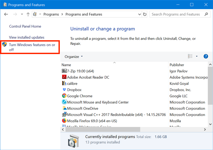Open Turn Windows features on or off
The height and width of the screenshot is (150, 213).
point(32,47)
